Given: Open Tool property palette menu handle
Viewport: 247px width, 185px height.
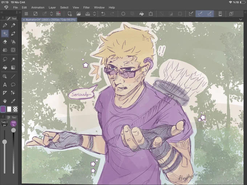Looking at the screenshot, I should pos(3,117).
